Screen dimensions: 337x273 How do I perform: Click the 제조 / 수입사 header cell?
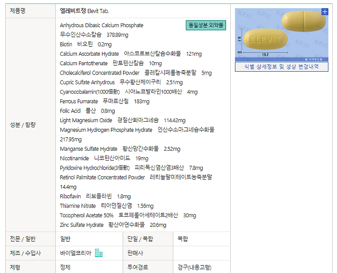click(x=30, y=253)
